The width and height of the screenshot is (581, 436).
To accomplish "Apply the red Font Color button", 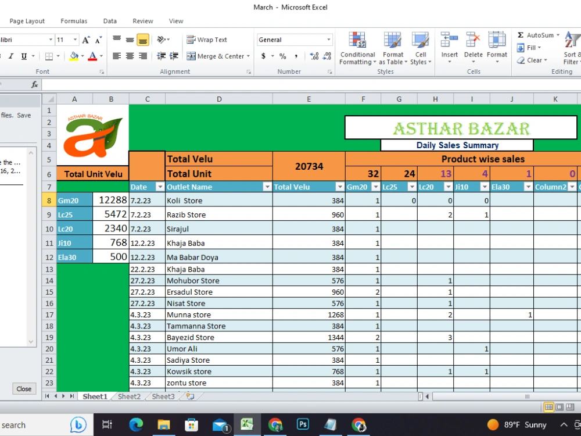I will coord(92,56).
